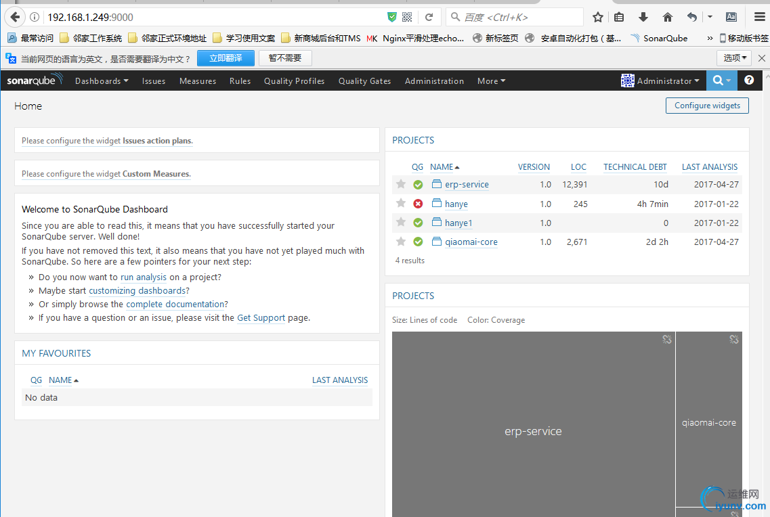Open the hamburger menu icon
The height and width of the screenshot is (517, 770).
click(x=760, y=17)
